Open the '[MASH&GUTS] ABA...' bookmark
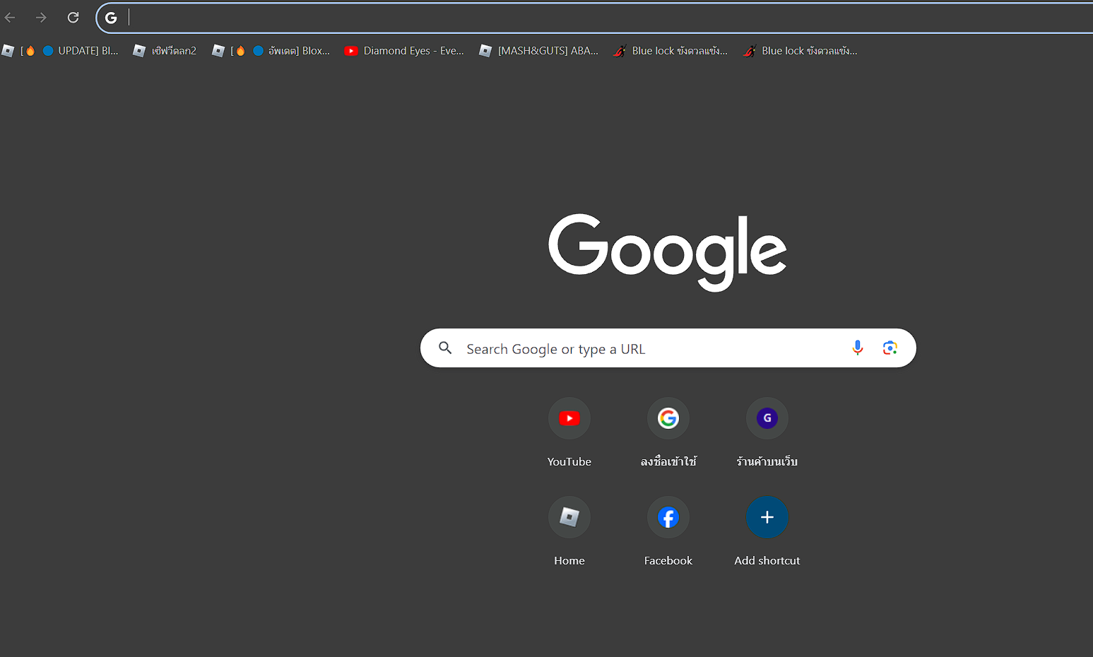1093x657 pixels. click(538, 51)
